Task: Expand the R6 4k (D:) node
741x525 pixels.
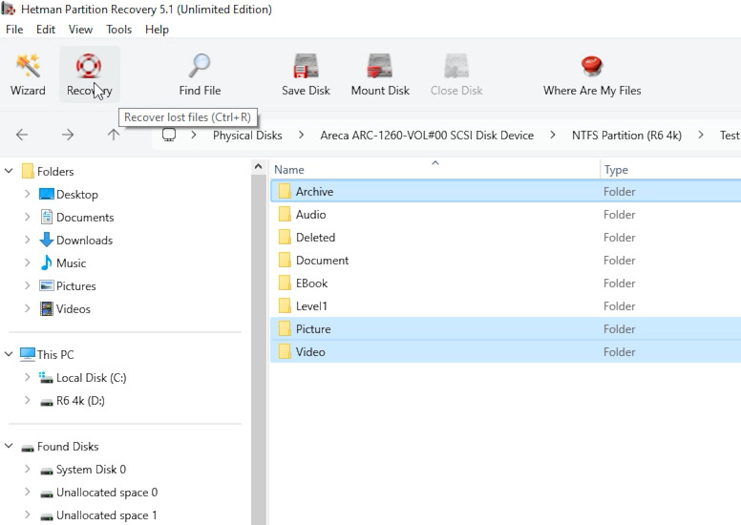Action: [27, 400]
